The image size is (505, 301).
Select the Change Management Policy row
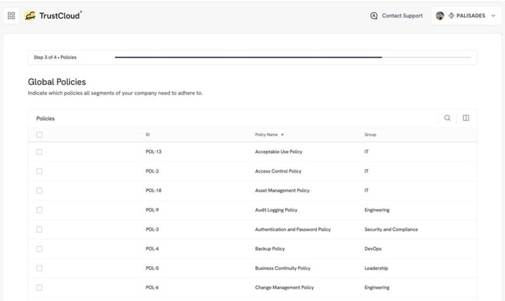coord(252,287)
